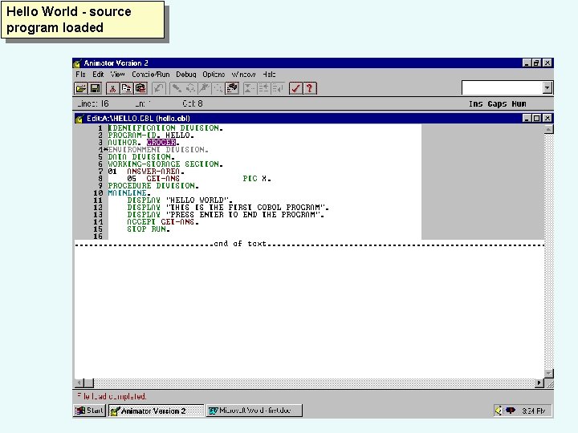Click inside the toolbar combo box field
Screen dimensions: 578x433
(x=503, y=88)
